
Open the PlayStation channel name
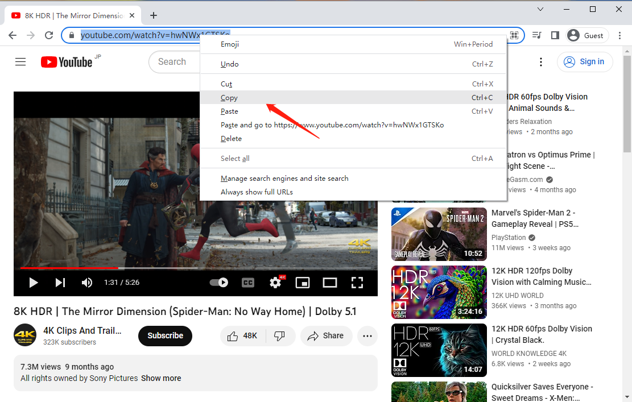pyautogui.click(x=509, y=238)
